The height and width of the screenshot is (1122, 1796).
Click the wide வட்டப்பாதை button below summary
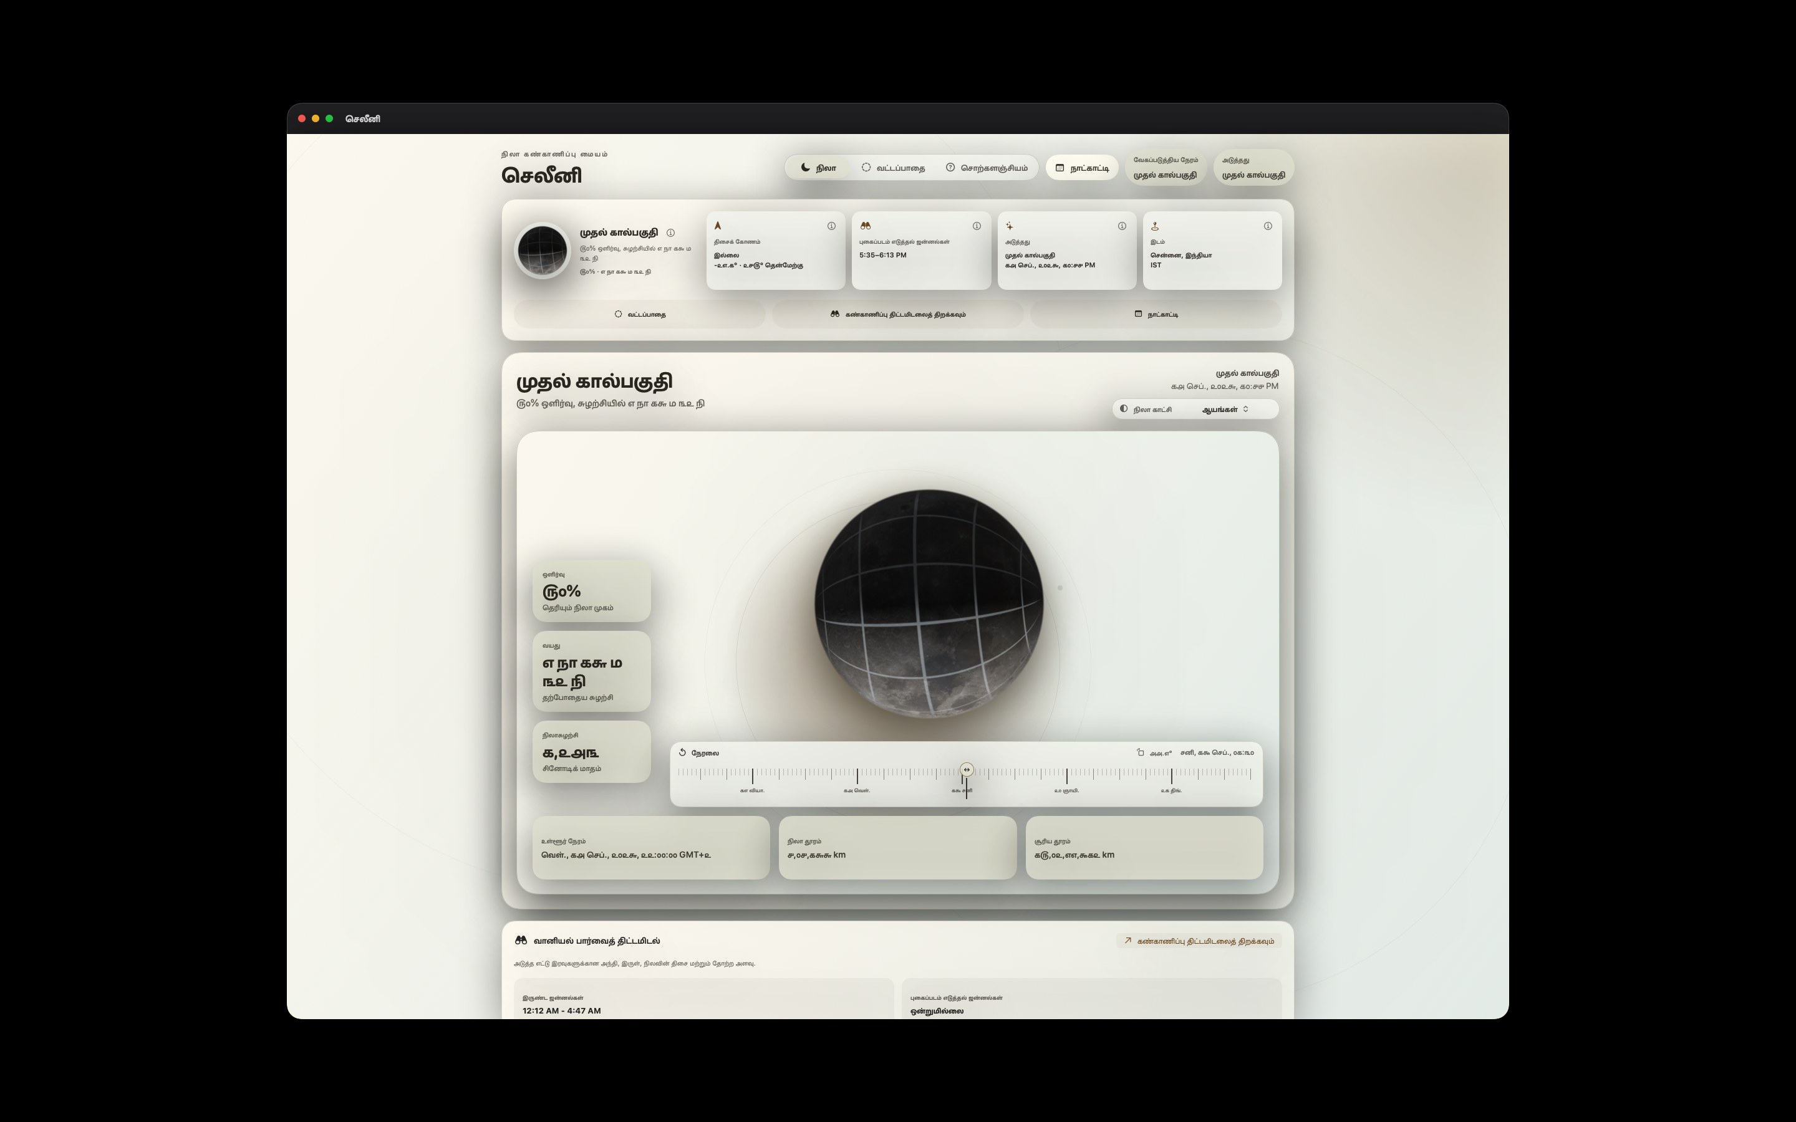(x=640, y=314)
